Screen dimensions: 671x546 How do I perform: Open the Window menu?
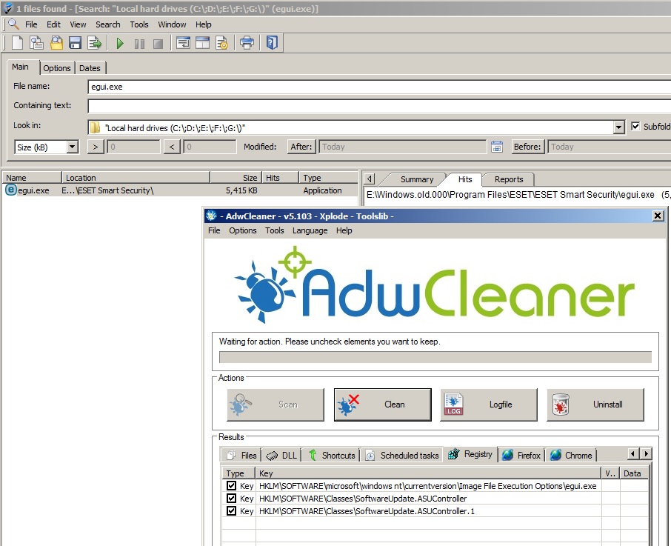pyautogui.click(x=172, y=24)
